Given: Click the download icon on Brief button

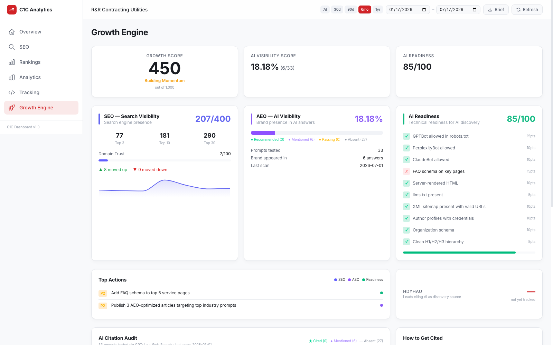Looking at the screenshot, I should [x=490, y=10].
